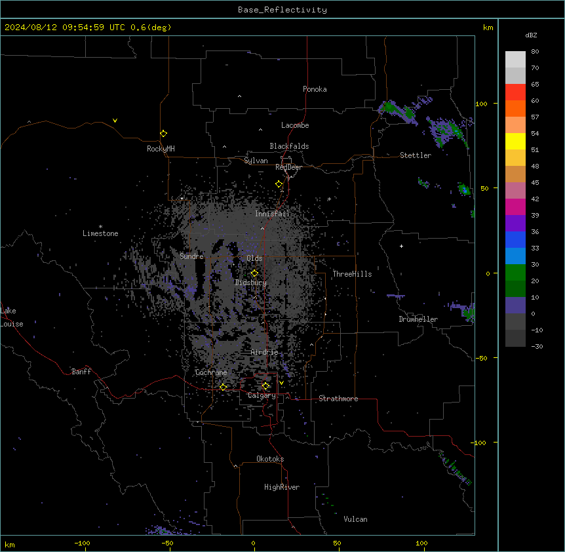Click the dBZ legend heading
This screenshot has height=552, width=565.
(x=531, y=35)
